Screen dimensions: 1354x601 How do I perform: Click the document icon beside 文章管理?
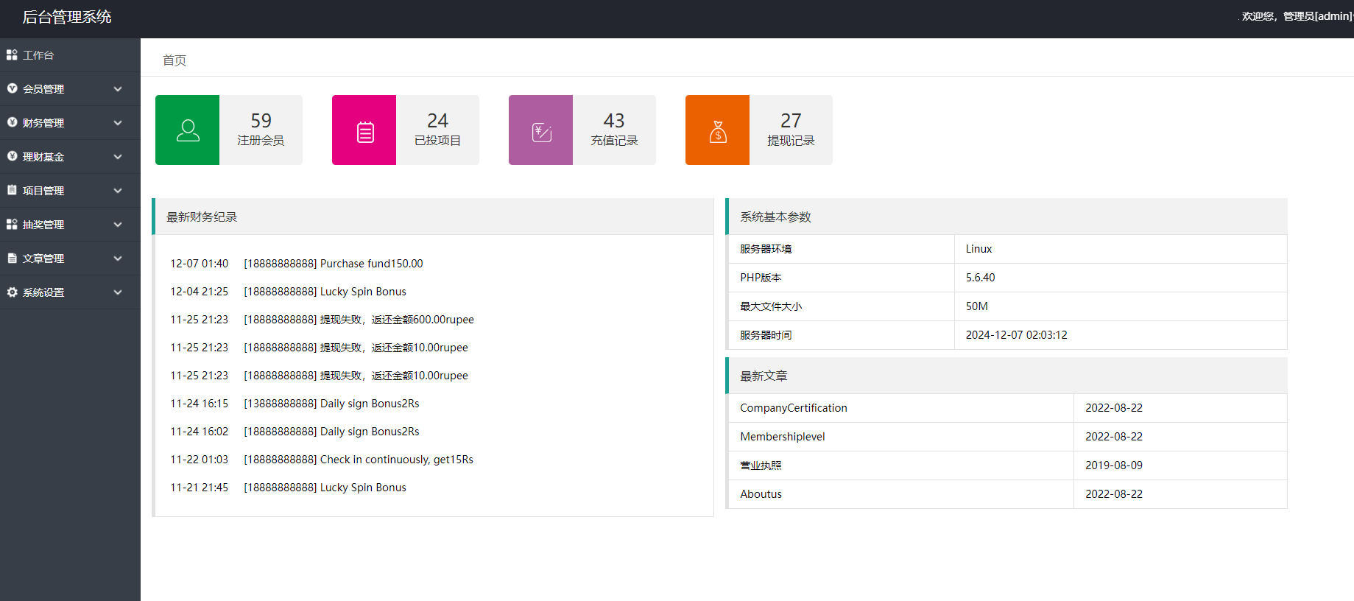coord(12,259)
